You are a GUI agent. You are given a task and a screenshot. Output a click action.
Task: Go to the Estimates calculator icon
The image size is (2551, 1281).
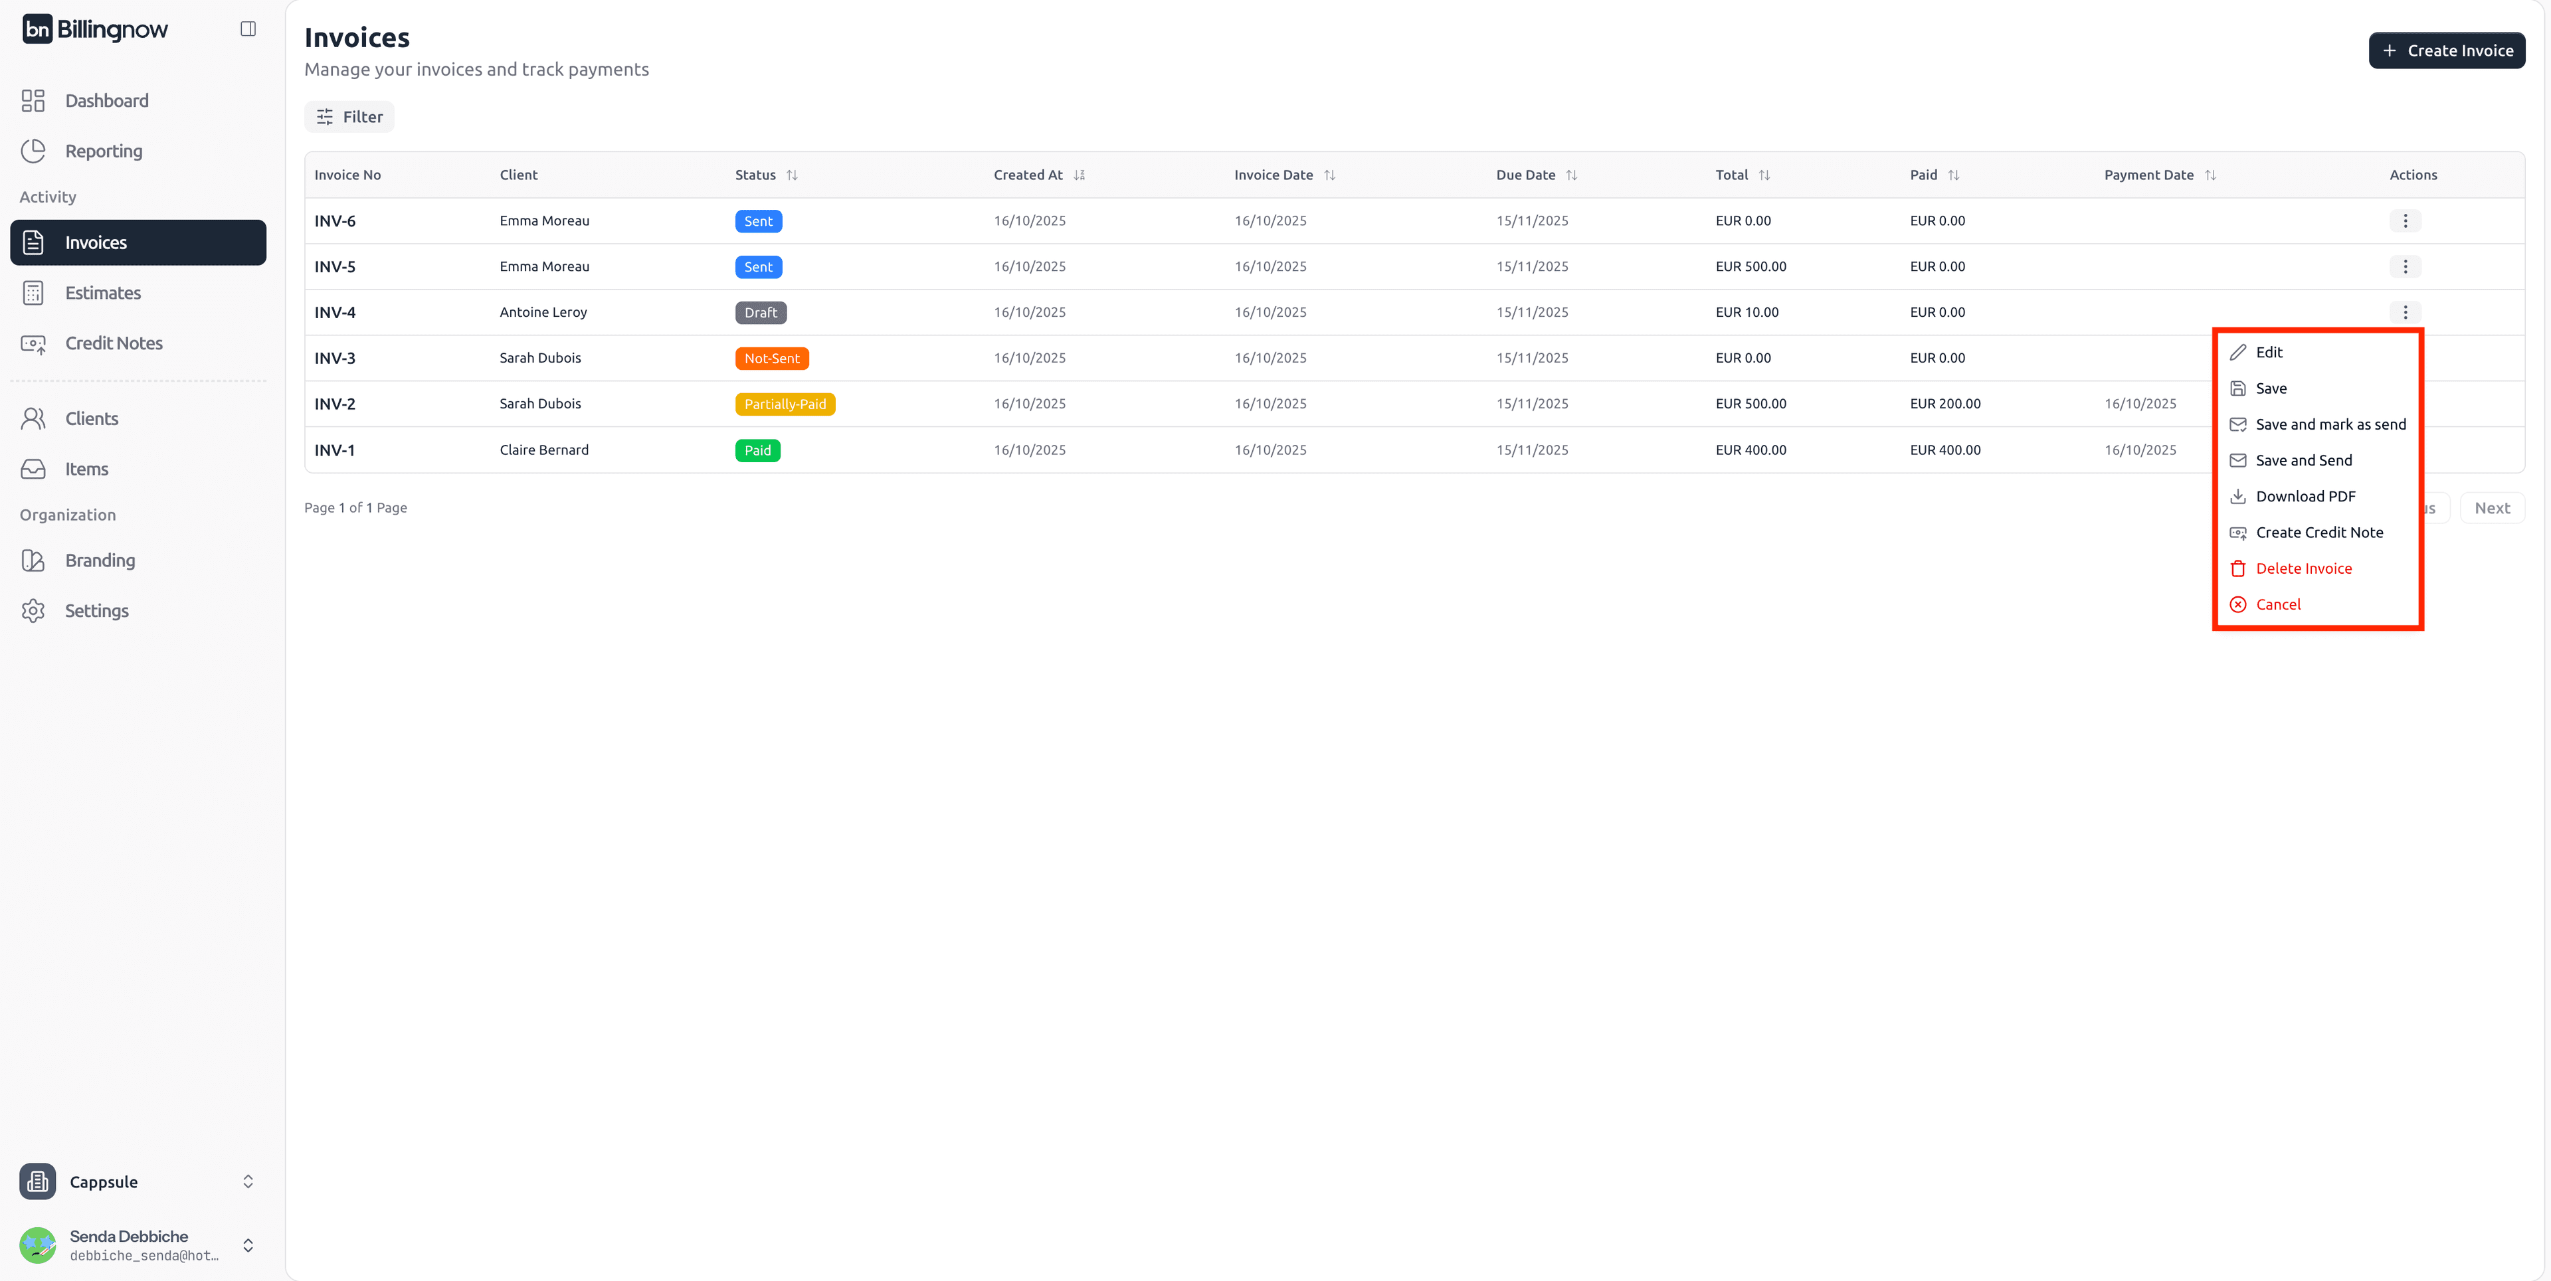33,292
